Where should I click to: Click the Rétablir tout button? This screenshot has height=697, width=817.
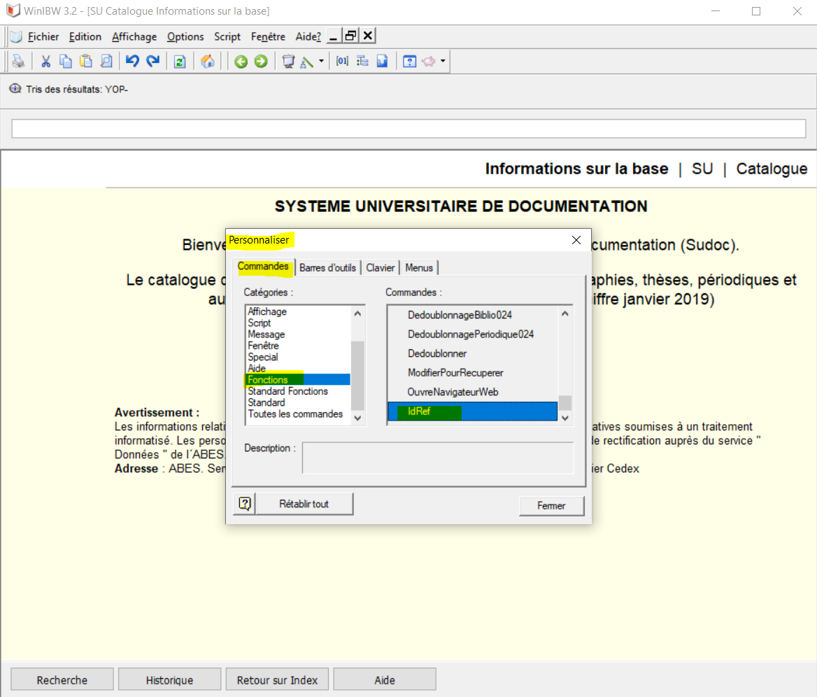(x=304, y=504)
